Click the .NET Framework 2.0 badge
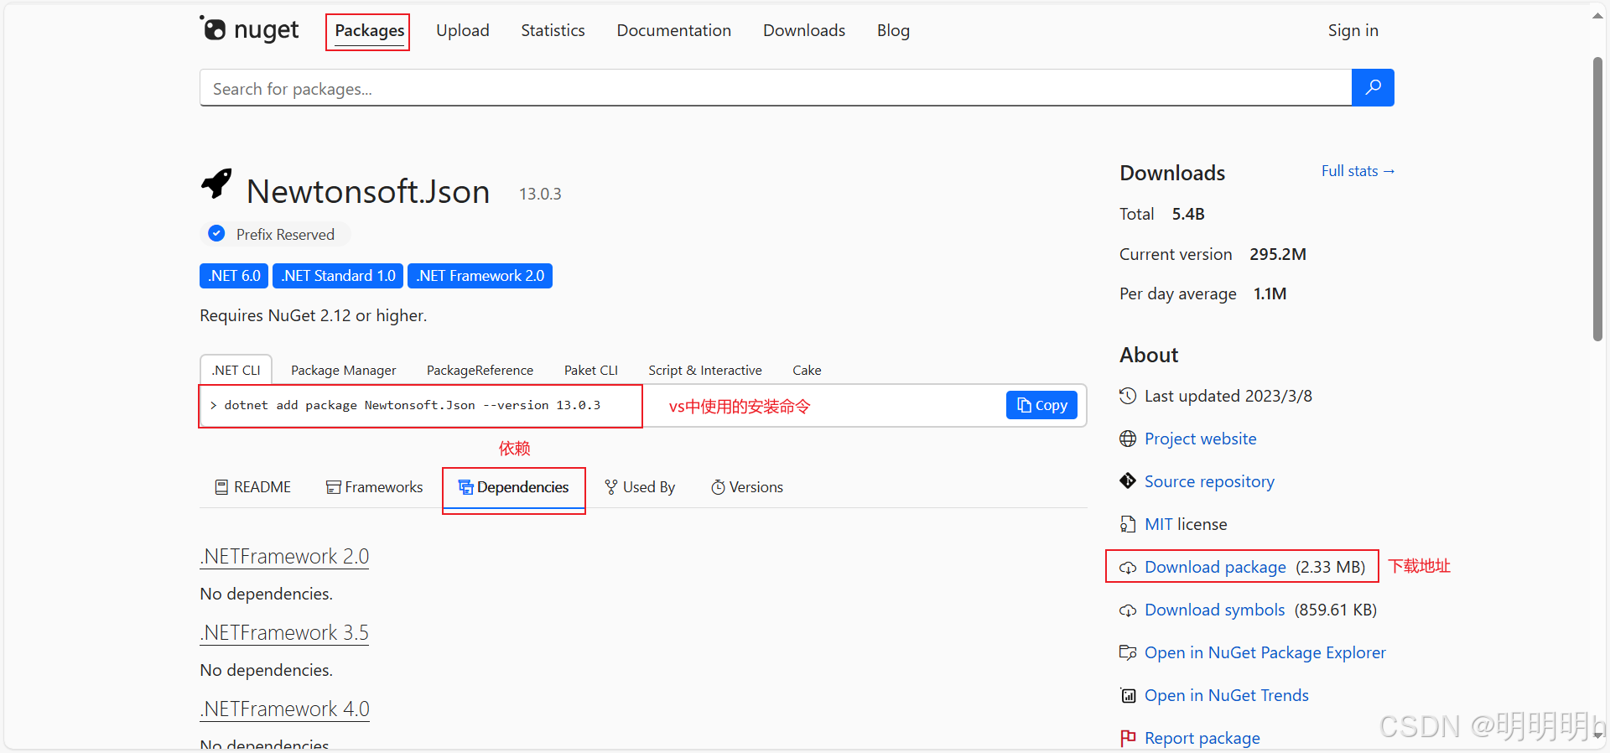The width and height of the screenshot is (1610, 753). coord(480,276)
